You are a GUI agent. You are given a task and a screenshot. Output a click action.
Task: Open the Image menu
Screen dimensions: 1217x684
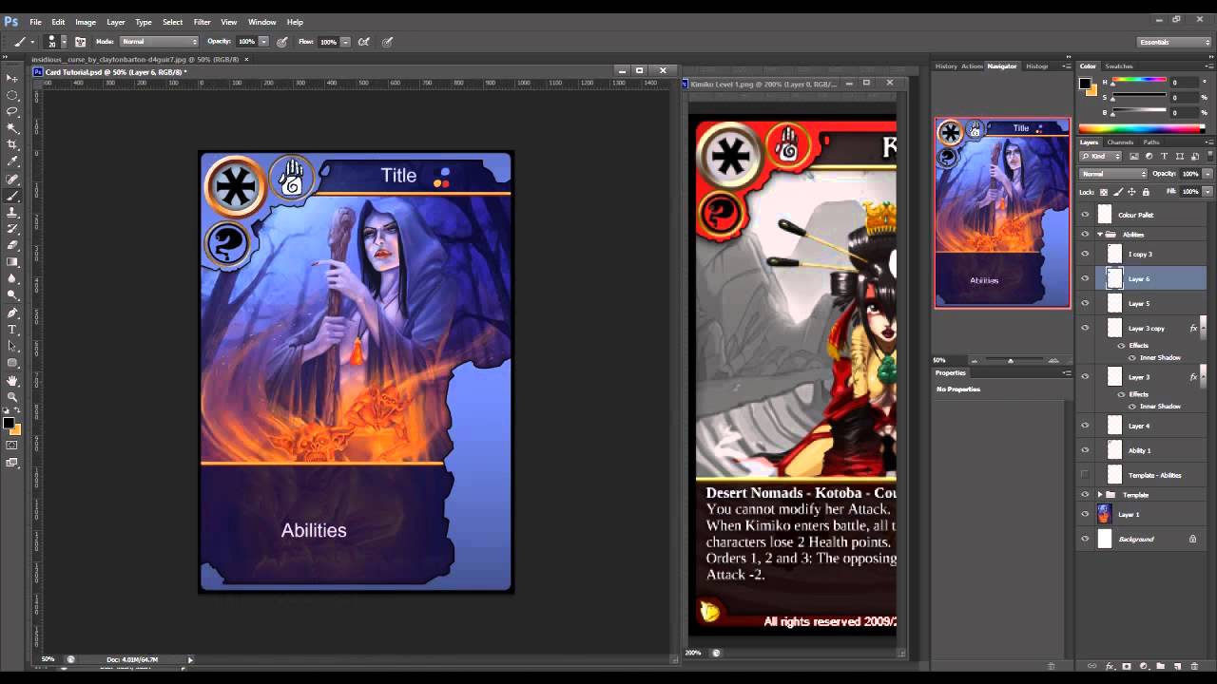(86, 22)
